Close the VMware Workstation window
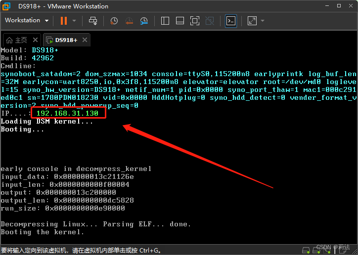Screen dimensions: 358x255 [351, 6]
